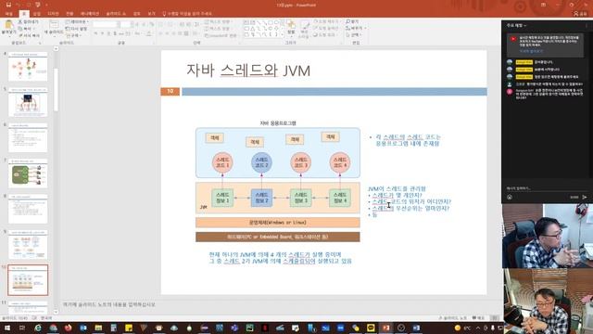Click the Share button top right
Screen dimensions: 593x334
[581, 14]
